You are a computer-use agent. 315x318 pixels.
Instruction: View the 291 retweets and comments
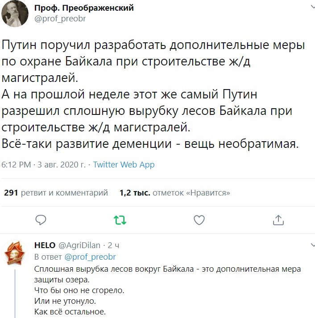(x=56, y=193)
